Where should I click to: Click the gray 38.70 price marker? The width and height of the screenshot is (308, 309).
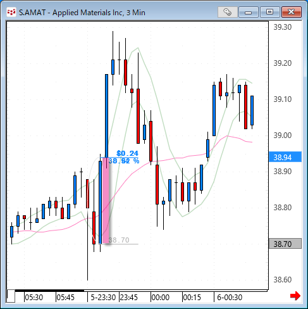[x=285, y=244]
